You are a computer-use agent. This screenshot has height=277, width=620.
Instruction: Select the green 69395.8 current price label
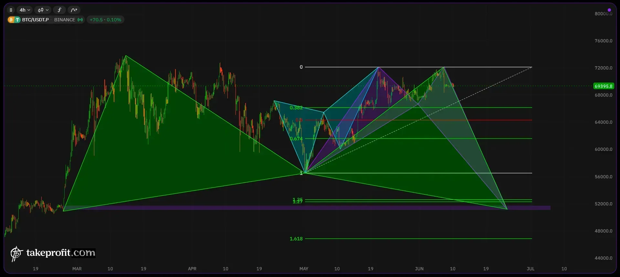click(603, 86)
